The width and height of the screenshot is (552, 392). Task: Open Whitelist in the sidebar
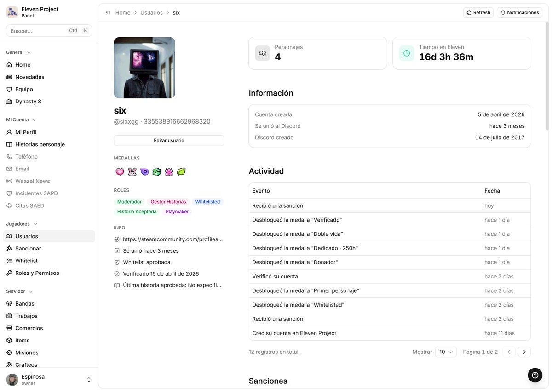point(49,261)
